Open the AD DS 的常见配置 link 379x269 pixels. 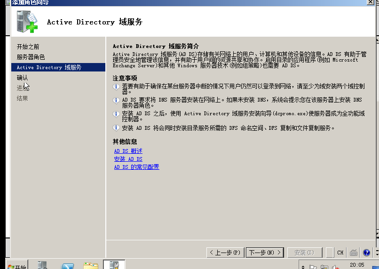click(136, 167)
